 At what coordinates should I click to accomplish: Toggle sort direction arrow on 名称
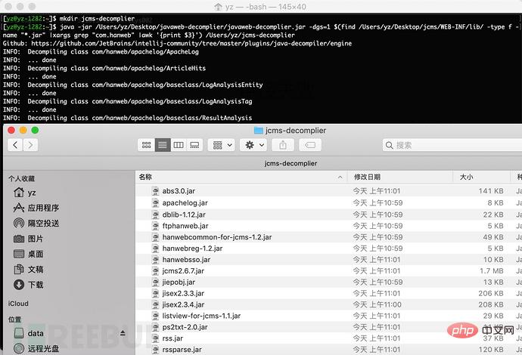340,177
